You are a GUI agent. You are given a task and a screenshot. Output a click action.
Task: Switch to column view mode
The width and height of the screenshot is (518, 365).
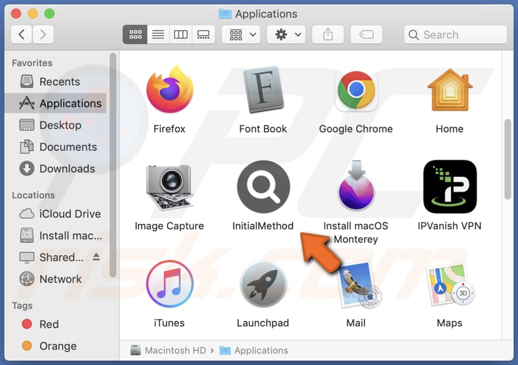pyautogui.click(x=181, y=35)
